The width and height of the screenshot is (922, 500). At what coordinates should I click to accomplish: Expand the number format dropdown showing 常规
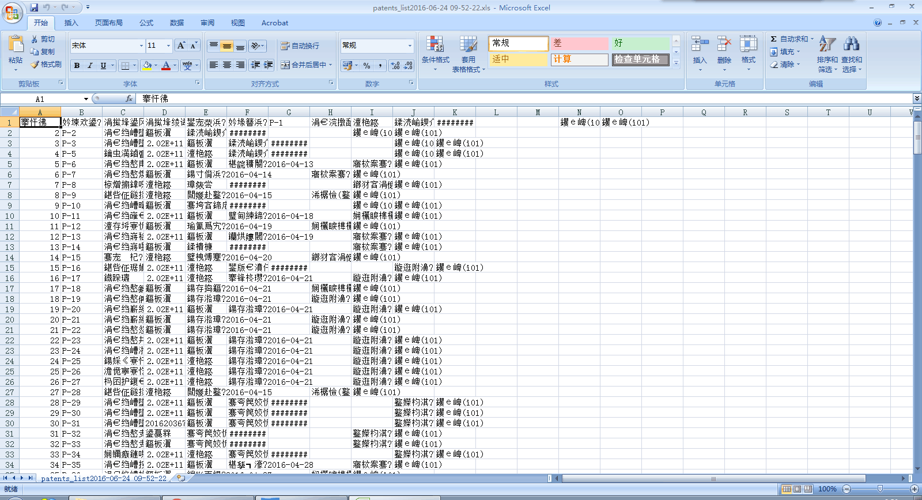(x=410, y=46)
